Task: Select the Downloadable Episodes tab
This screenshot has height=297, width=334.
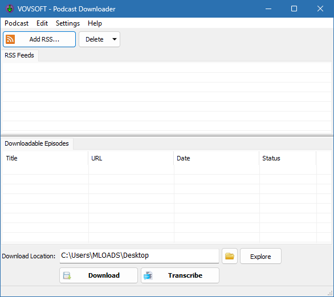Action: (36, 144)
